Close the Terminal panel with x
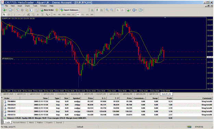Viewport: 214px width, 129px height. pos(2,98)
